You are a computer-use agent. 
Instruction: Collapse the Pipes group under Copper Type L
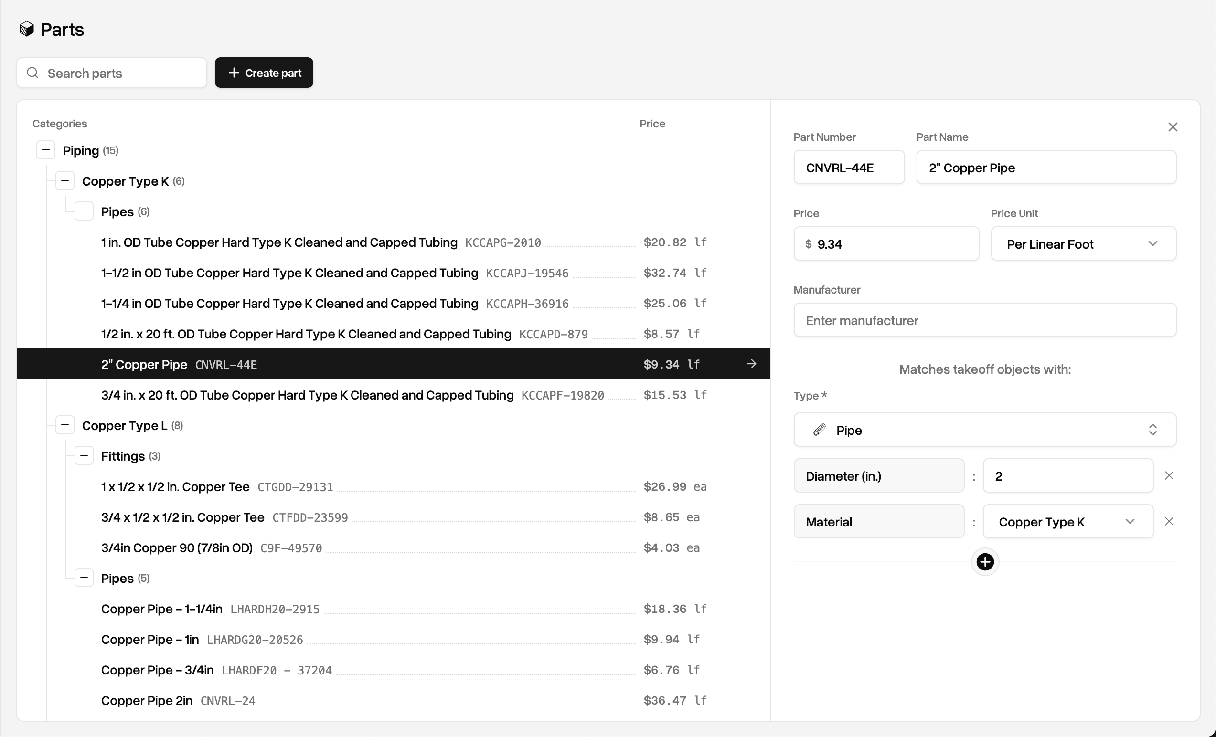click(x=84, y=578)
